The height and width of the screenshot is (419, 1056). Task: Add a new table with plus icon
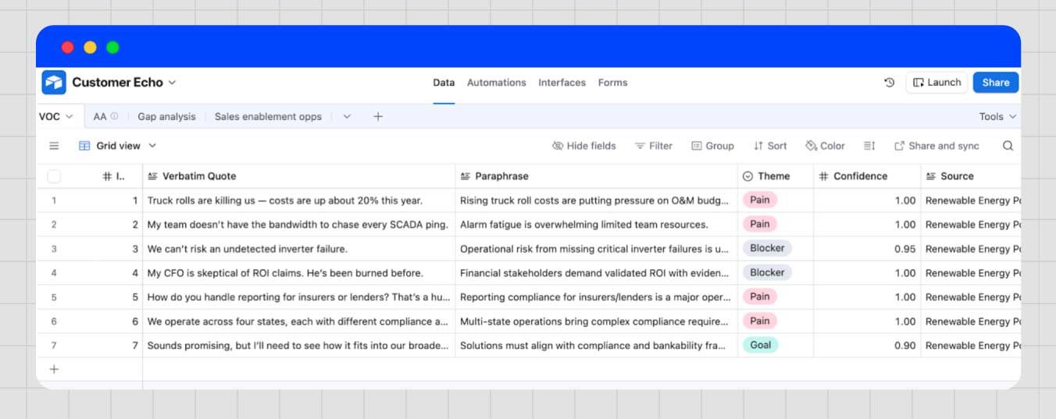point(377,116)
